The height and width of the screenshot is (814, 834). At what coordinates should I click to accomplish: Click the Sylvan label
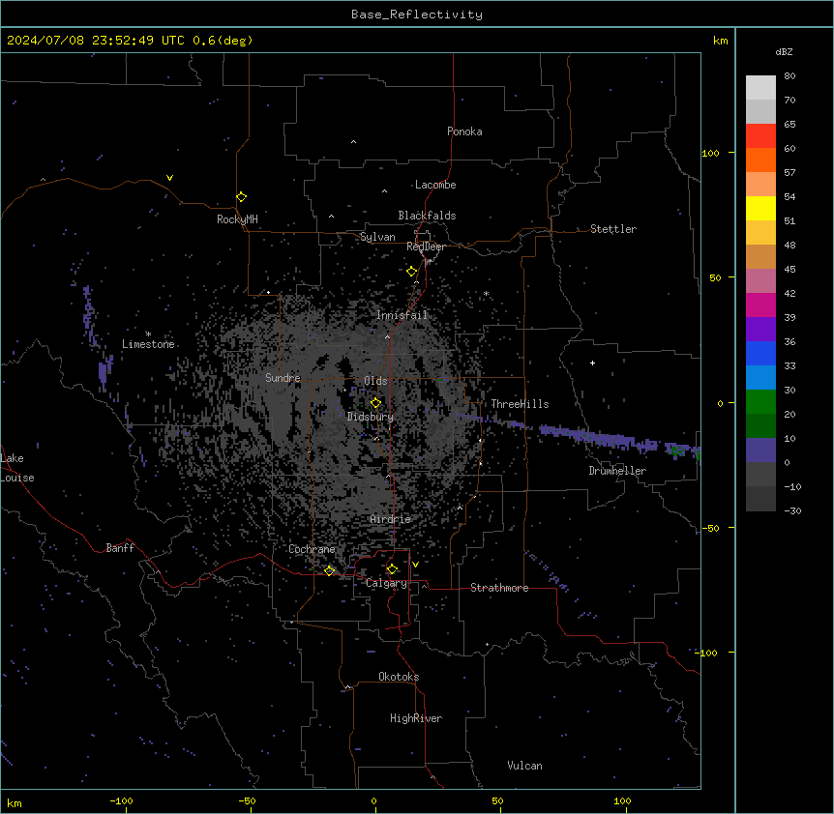[x=377, y=237]
